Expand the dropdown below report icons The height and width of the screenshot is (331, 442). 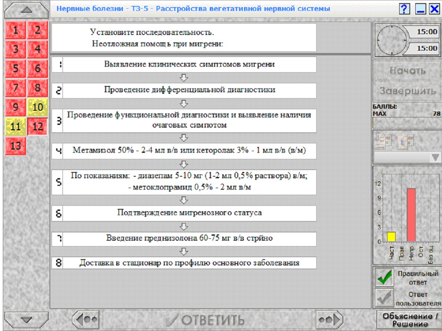click(435, 157)
